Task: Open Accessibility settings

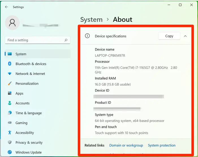Action: (38, 133)
